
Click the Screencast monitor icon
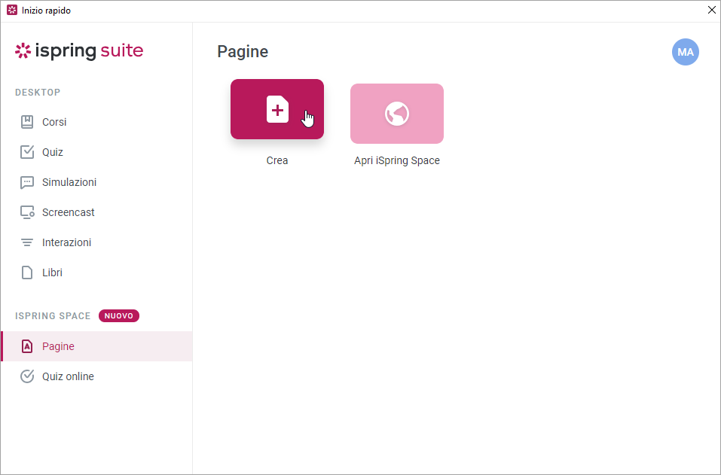[x=27, y=212]
